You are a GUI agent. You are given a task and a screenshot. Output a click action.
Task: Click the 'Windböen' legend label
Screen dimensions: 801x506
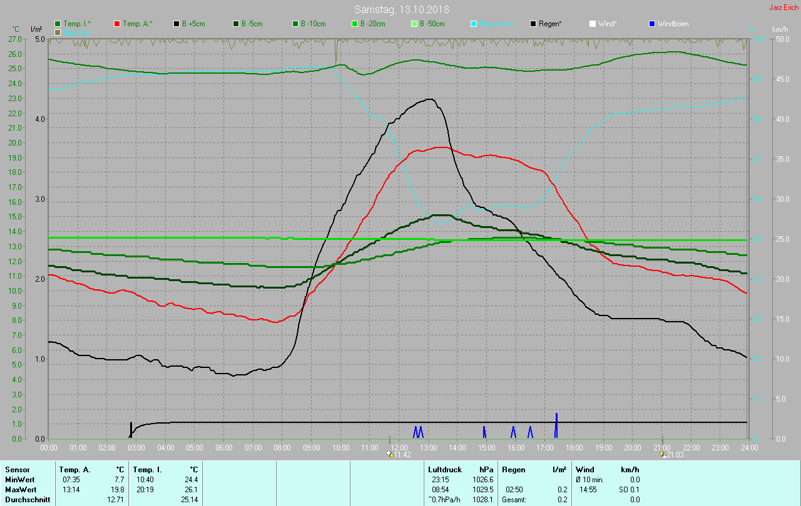pos(673,24)
